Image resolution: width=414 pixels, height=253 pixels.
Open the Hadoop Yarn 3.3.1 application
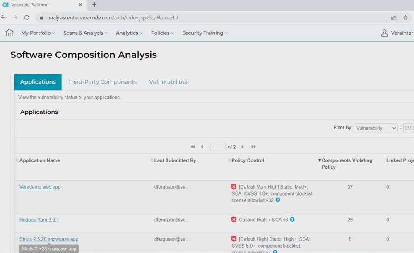click(39, 220)
